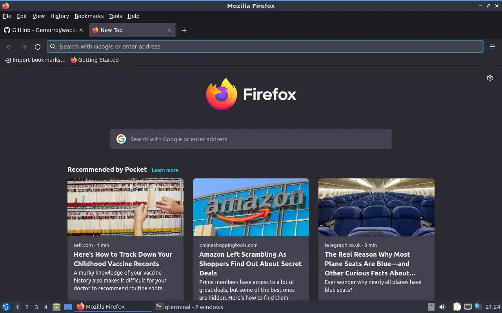
Task: Focus the address bar field
Action: click(x=265, y=47)
